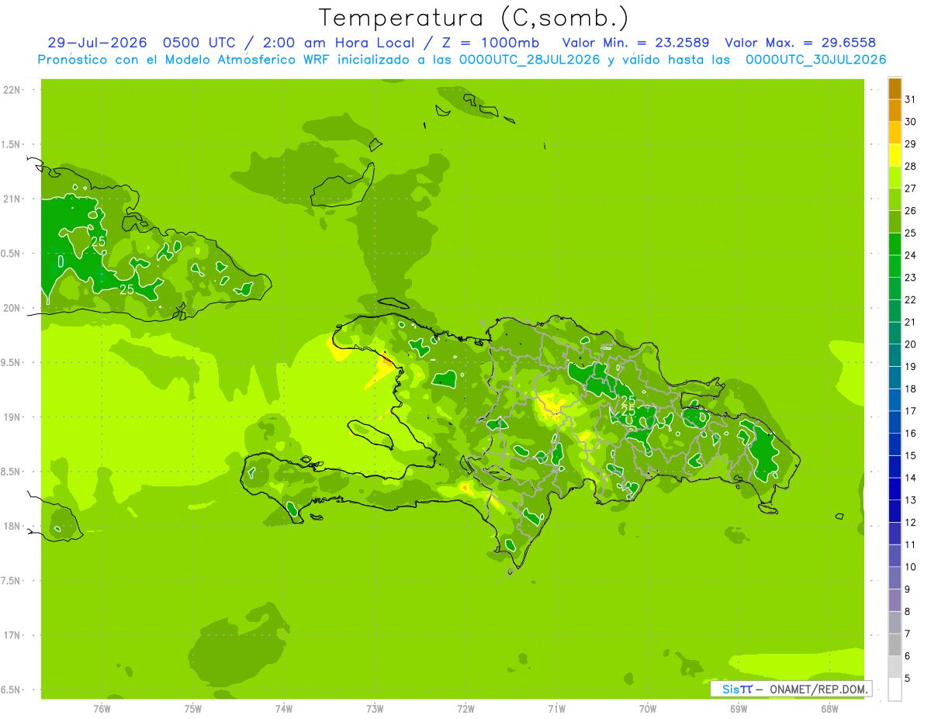The width and height of the screenshot is (931, 719).
Task: Click the 75W longitude axis label
Action: pyautogui.click(x=193, y=709)
